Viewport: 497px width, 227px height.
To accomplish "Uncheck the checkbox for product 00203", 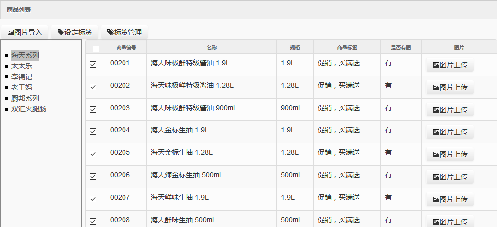I will click(x=93, y=110).
